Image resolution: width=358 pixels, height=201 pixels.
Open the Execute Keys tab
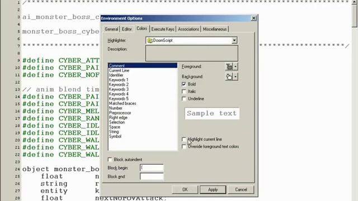(x=163, y=29)
